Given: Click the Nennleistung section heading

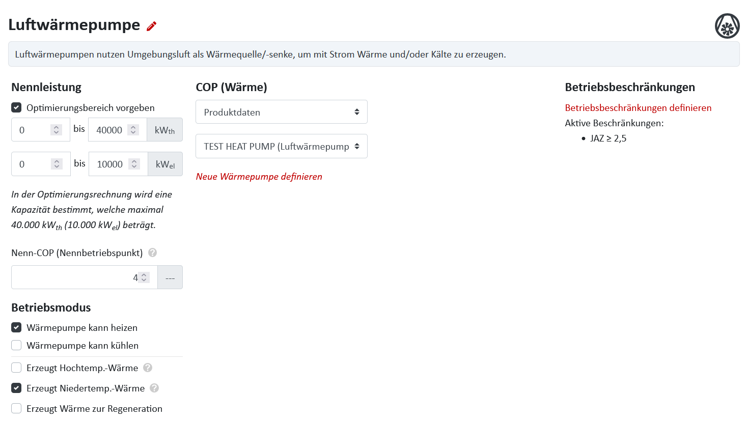Looking at the screenshot, I should click(46, 87).
